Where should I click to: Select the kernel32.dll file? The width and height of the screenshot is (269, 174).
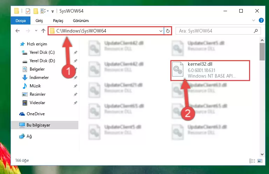tap(210, 71)
